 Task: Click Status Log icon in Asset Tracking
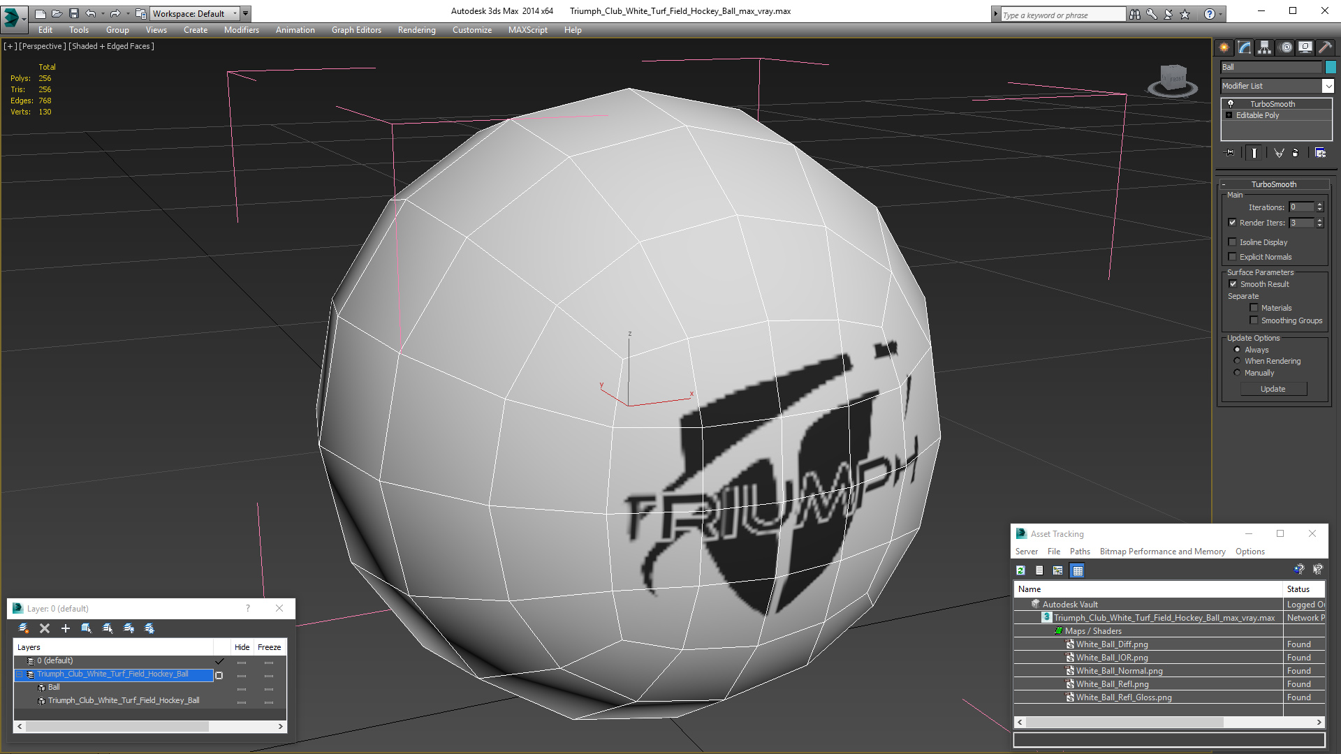tap(1039, 570)
